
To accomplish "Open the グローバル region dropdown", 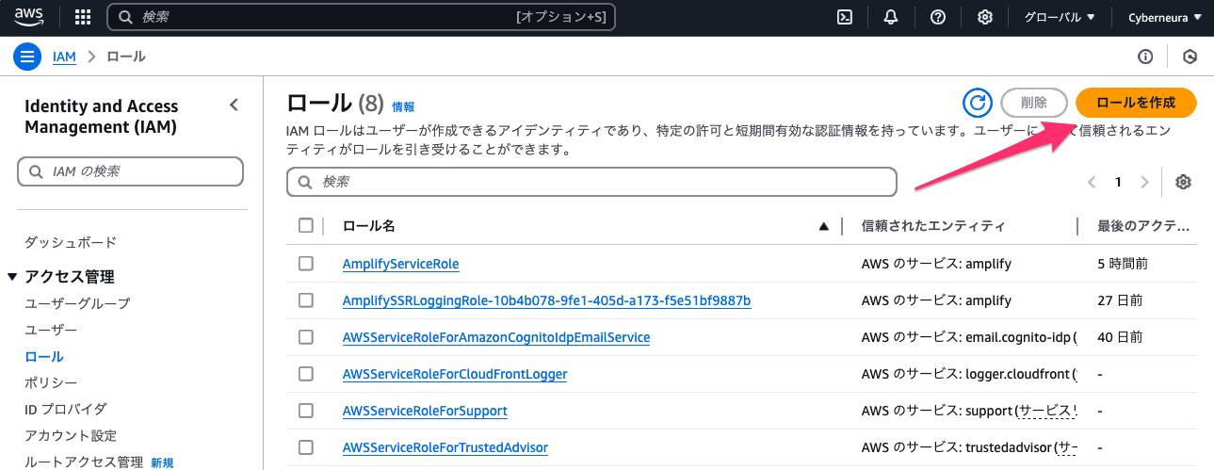I will click(1060, 17).
